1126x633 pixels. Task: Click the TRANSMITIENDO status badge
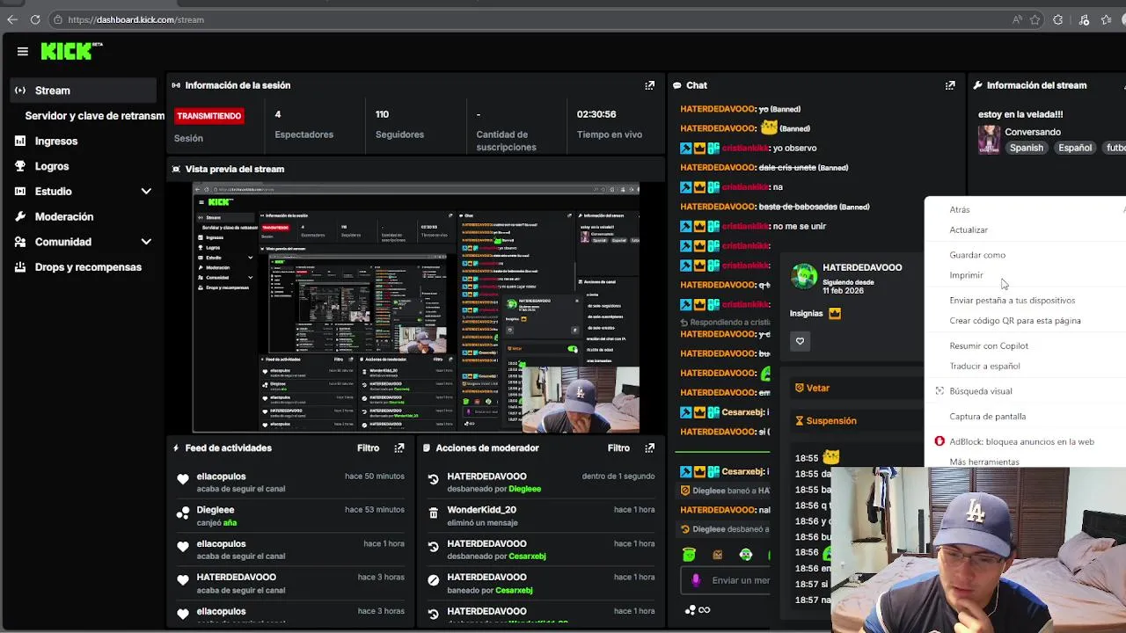pyautogui.click(x=208, y=116)
